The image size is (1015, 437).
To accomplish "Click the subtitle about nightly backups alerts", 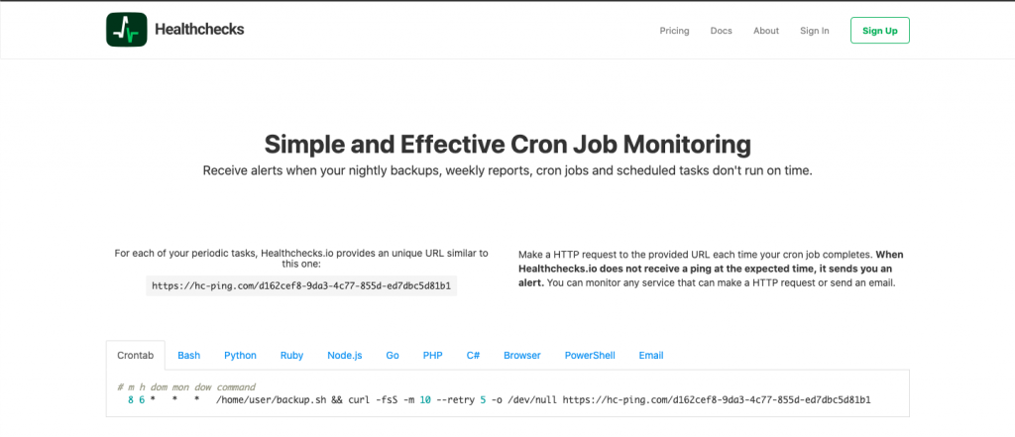I will [x=507, y=171].
